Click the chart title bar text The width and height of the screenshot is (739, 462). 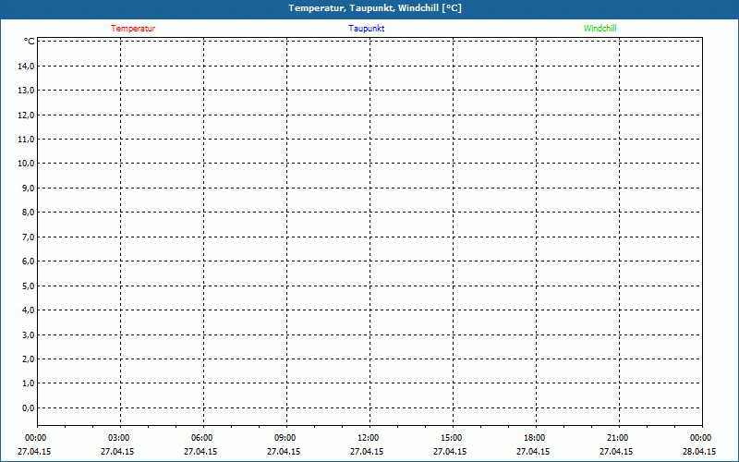click(375, 8)
